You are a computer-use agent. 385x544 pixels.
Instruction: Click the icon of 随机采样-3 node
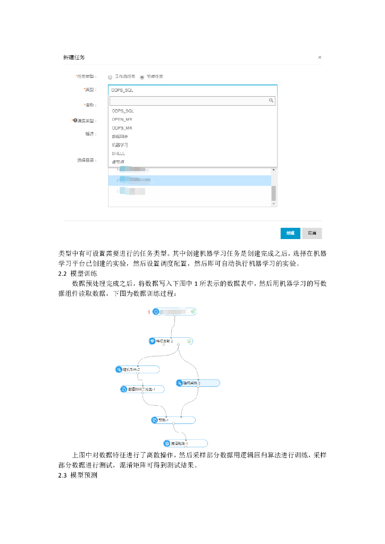pyautogui.click(x=179, y=383)
